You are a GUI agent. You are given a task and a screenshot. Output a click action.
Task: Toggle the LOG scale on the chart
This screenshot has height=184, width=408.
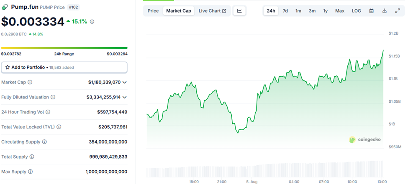[357, 11]
